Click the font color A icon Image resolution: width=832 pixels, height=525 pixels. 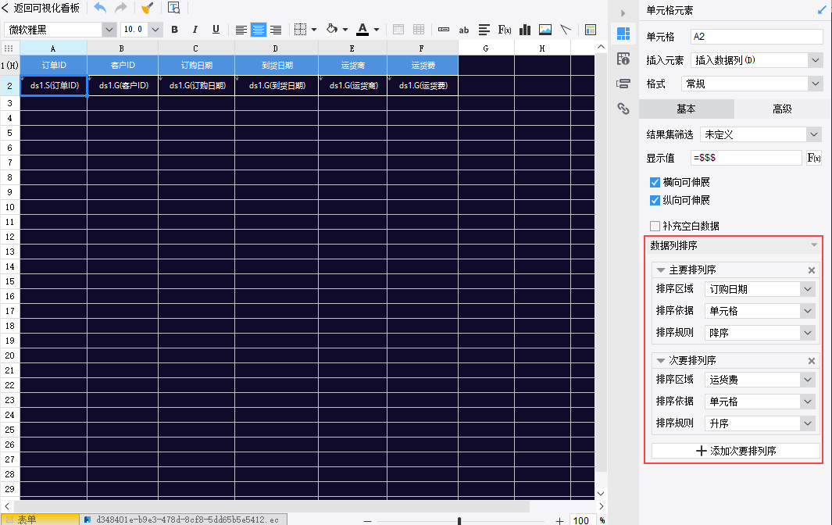[x=362, y=29]
